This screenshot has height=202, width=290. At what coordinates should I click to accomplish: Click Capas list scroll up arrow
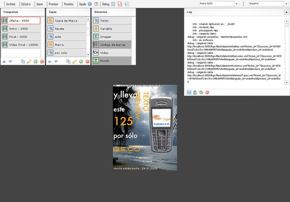pos(88,19)
